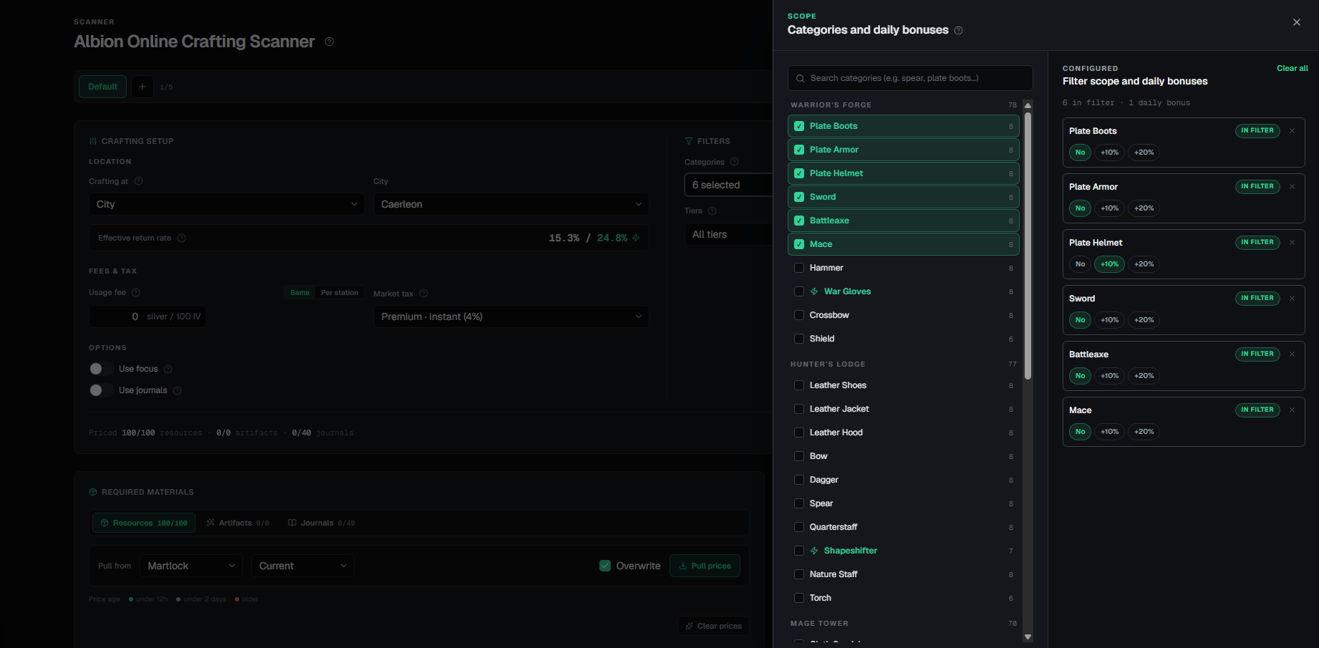
Task: Remove Sword from configured list
Action: coord(1292,299)
